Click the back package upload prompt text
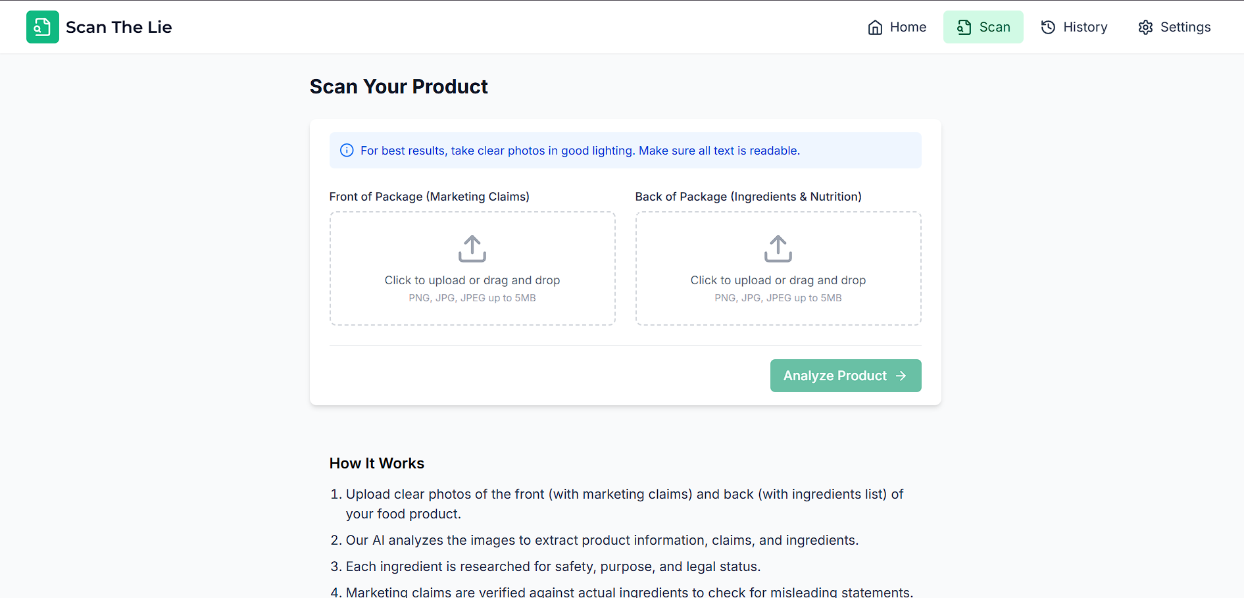Screen dimensions: 1244x598 [778, 280]
